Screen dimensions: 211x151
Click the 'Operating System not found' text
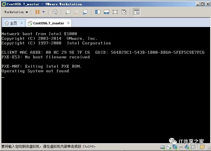35,71
